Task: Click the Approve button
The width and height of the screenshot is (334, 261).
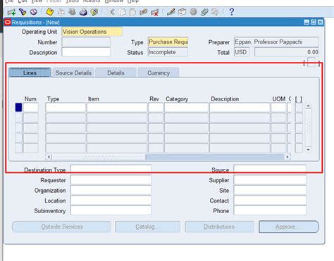Action: pyautogui.click(x=289, y=227)
